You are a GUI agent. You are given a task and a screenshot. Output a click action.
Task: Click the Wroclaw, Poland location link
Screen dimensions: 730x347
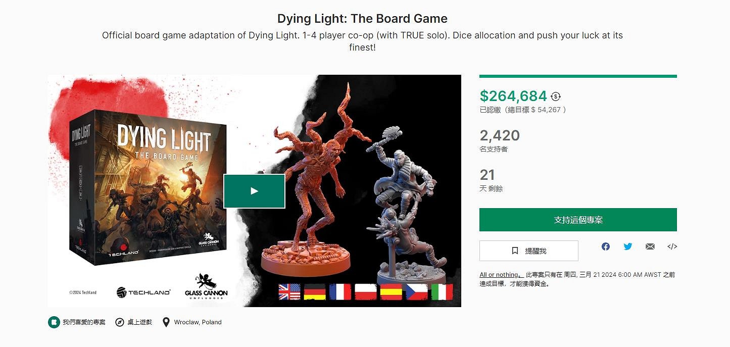[x=198, y=322]
